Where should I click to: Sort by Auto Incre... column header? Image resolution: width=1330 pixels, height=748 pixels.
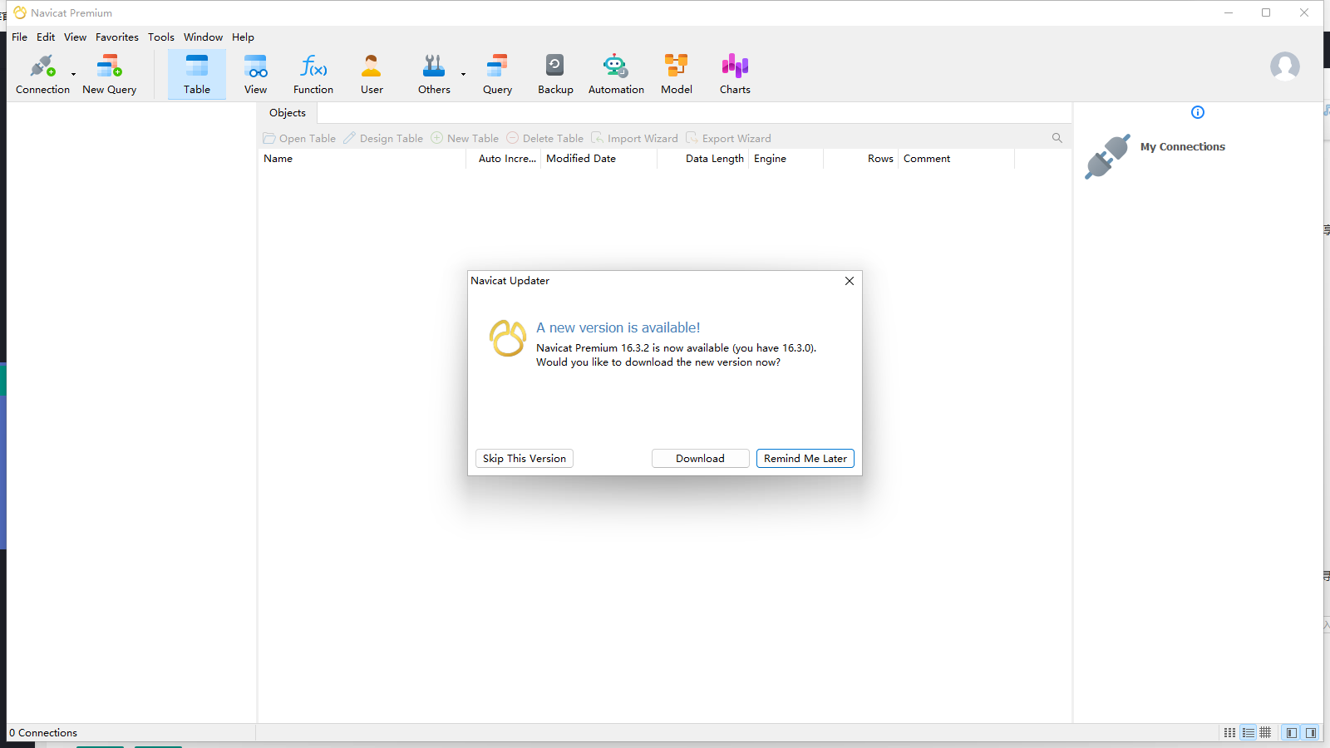(504, 159)
